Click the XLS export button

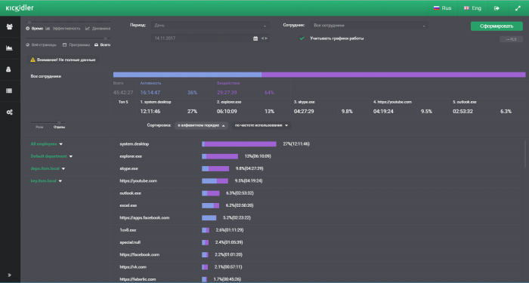click(511, 39)
